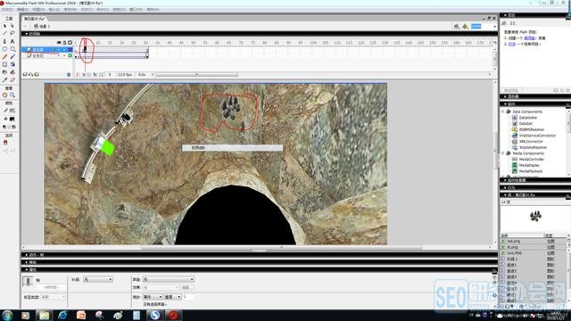
Task: Select the Hand tool in the view section
Action: coord(4,95)
